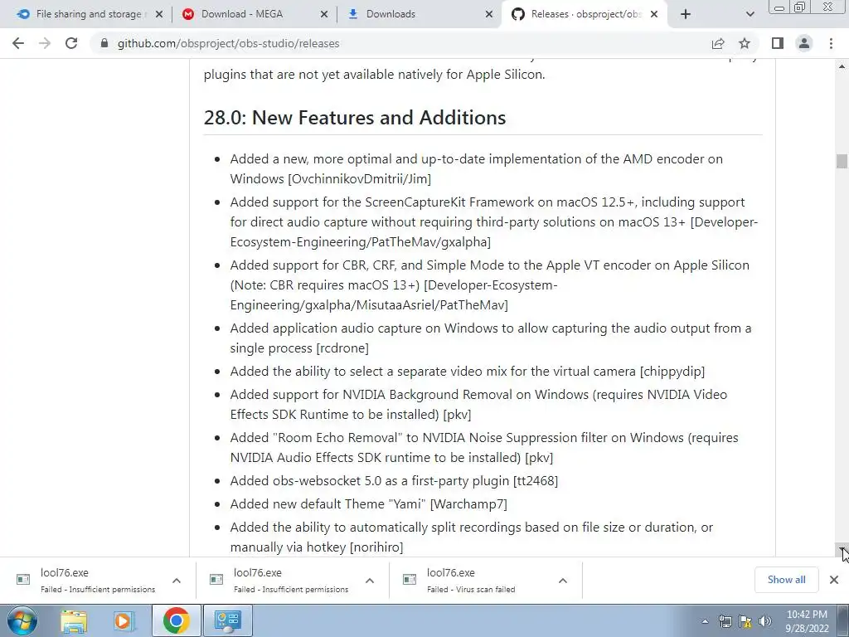Show hidden system tray icons

click(x=705, y=621)
